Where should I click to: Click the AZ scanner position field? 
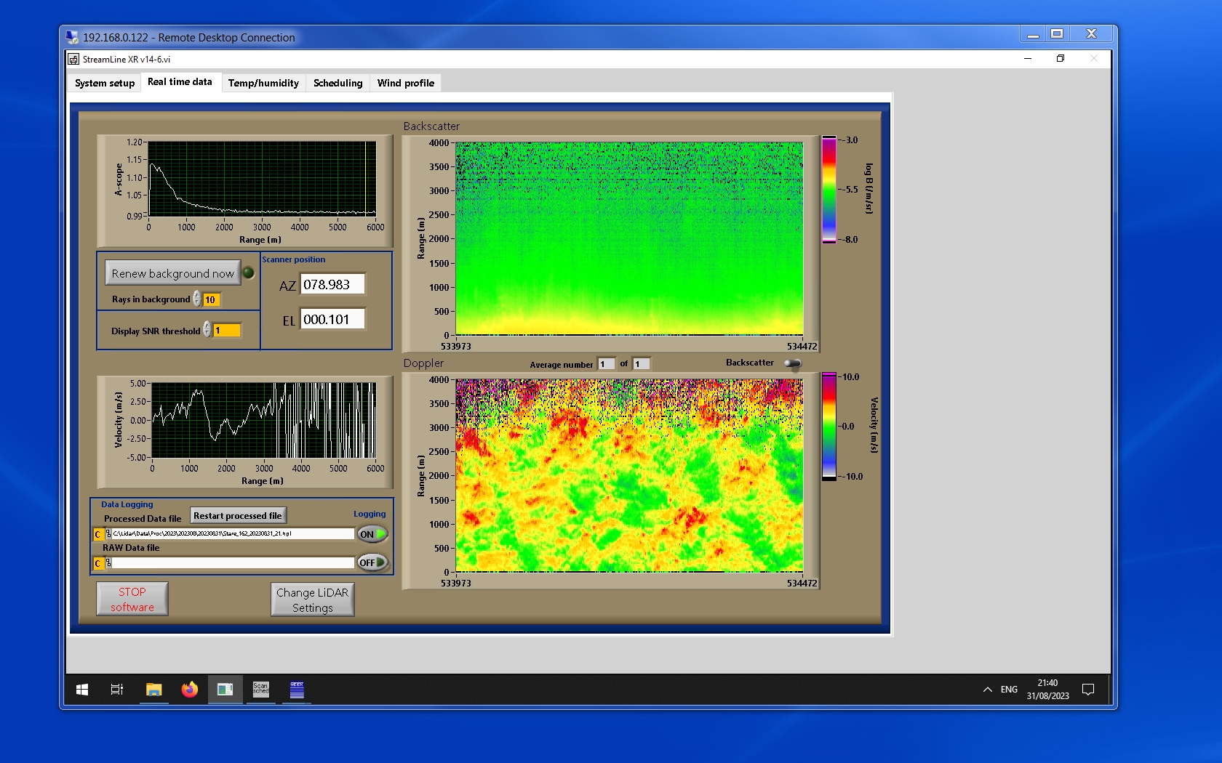[x=332, y=285]
